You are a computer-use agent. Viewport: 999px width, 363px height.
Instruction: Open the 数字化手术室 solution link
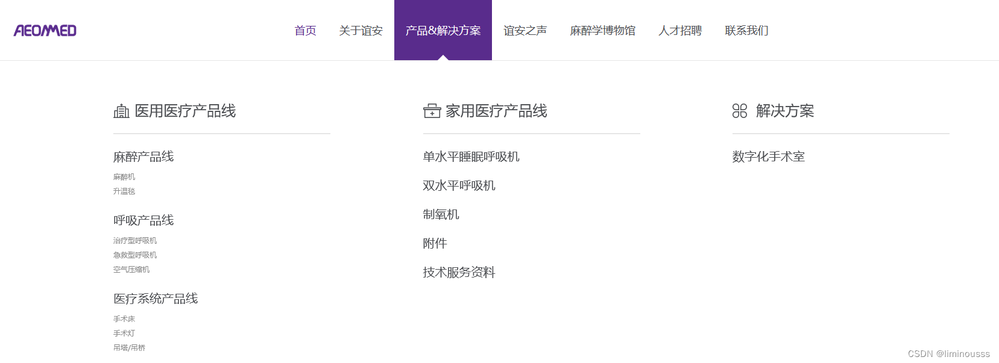[x=768, y=157]
